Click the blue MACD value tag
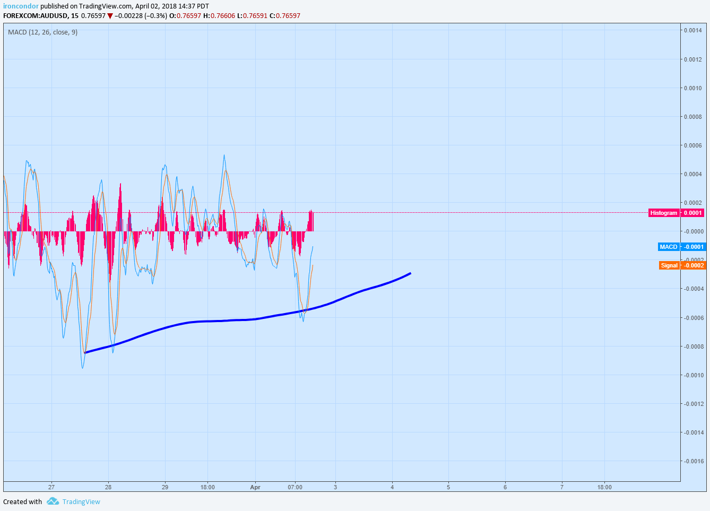 [681, 247]
